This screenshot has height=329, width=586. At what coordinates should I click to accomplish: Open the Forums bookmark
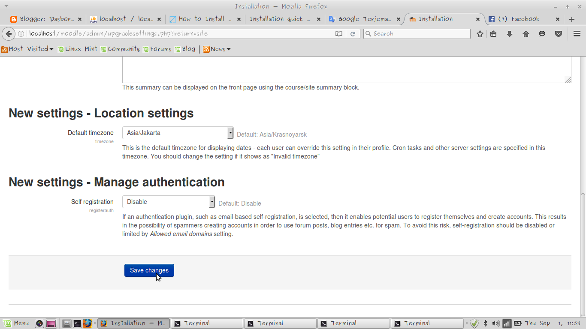(157, 49)
